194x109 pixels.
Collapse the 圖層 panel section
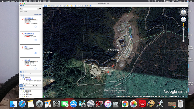coord(20,88)
